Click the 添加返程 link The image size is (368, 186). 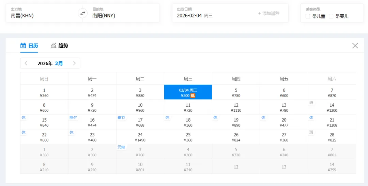pyautogui.click(x=269, y=14)
